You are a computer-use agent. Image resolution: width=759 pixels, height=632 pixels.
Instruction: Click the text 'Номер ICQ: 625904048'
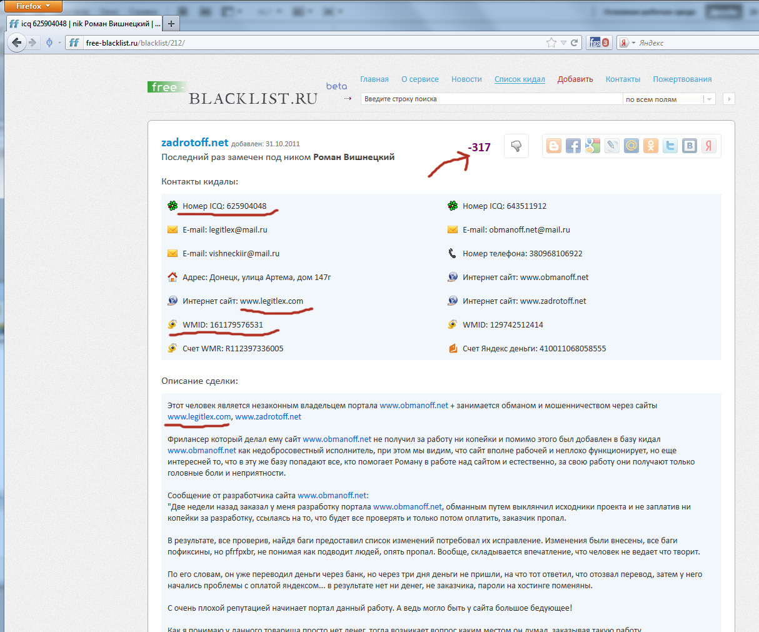[224, 206]
